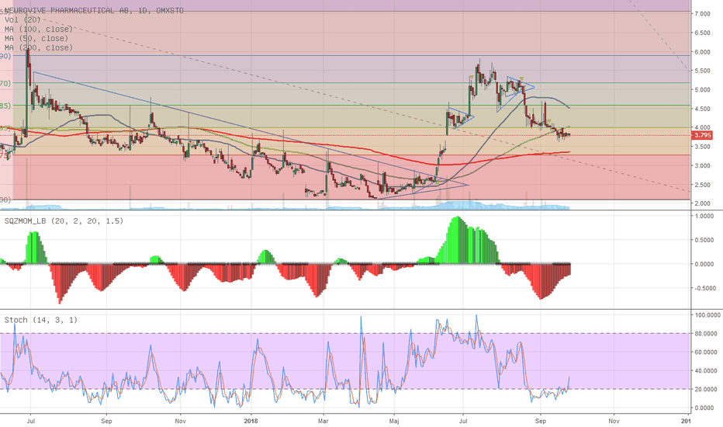
Task: Click the 3.000 price axis label
Action: click(x=702, y=165)
